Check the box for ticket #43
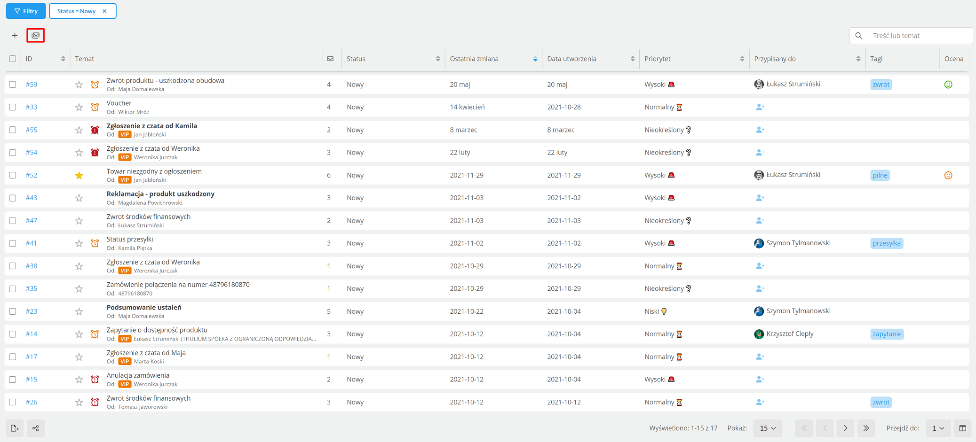This screenshot has width=976, height=442. pyautogui.click(x=13, y=198)
